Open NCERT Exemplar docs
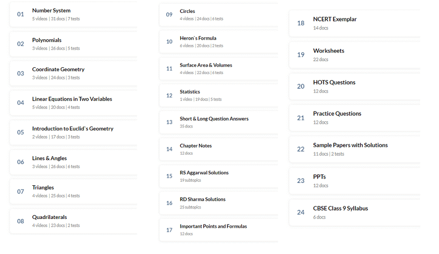 [x=335, y=19]
